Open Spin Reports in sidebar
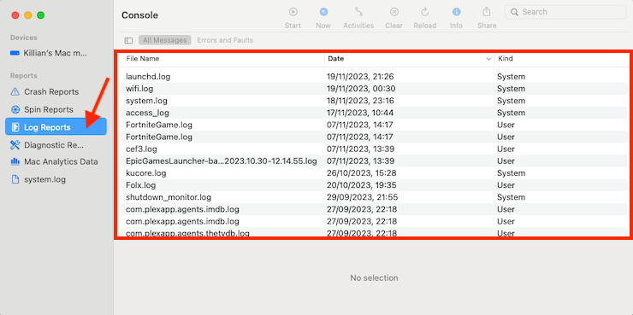The image size is (633, 315). pos(49,109)
